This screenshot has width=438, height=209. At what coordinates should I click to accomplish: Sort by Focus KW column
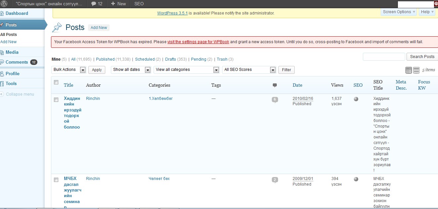(424, 85)
